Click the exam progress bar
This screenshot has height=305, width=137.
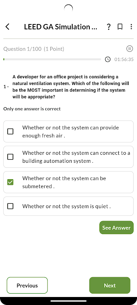[x=52, y=59]
